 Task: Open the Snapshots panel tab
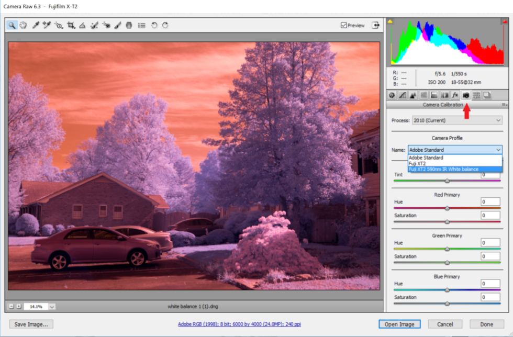click(487, 95)
